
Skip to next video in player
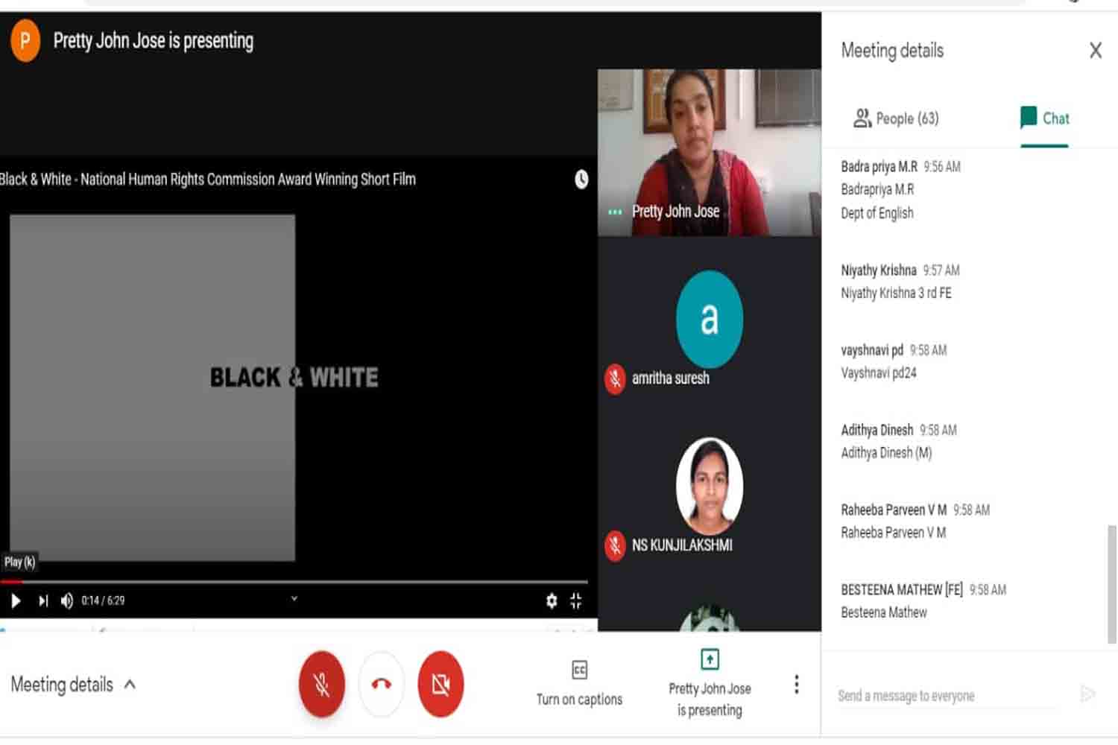(x=42, y=600)
